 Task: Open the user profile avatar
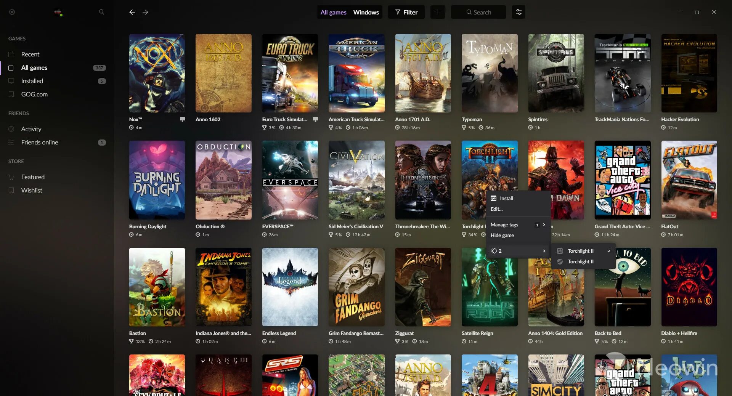(x=58, y=12)
